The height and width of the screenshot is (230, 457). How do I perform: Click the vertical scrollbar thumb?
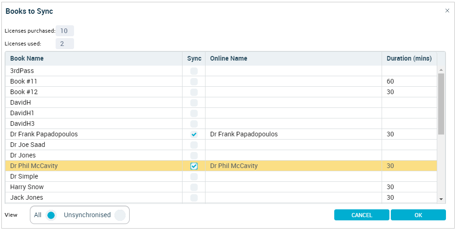coord(441,104)
